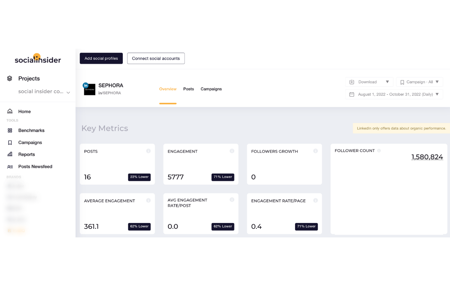Click the Connect social accounts button
Image resolution: width=450 pixels, height=286 pixels.
click(x=156, y=58)
